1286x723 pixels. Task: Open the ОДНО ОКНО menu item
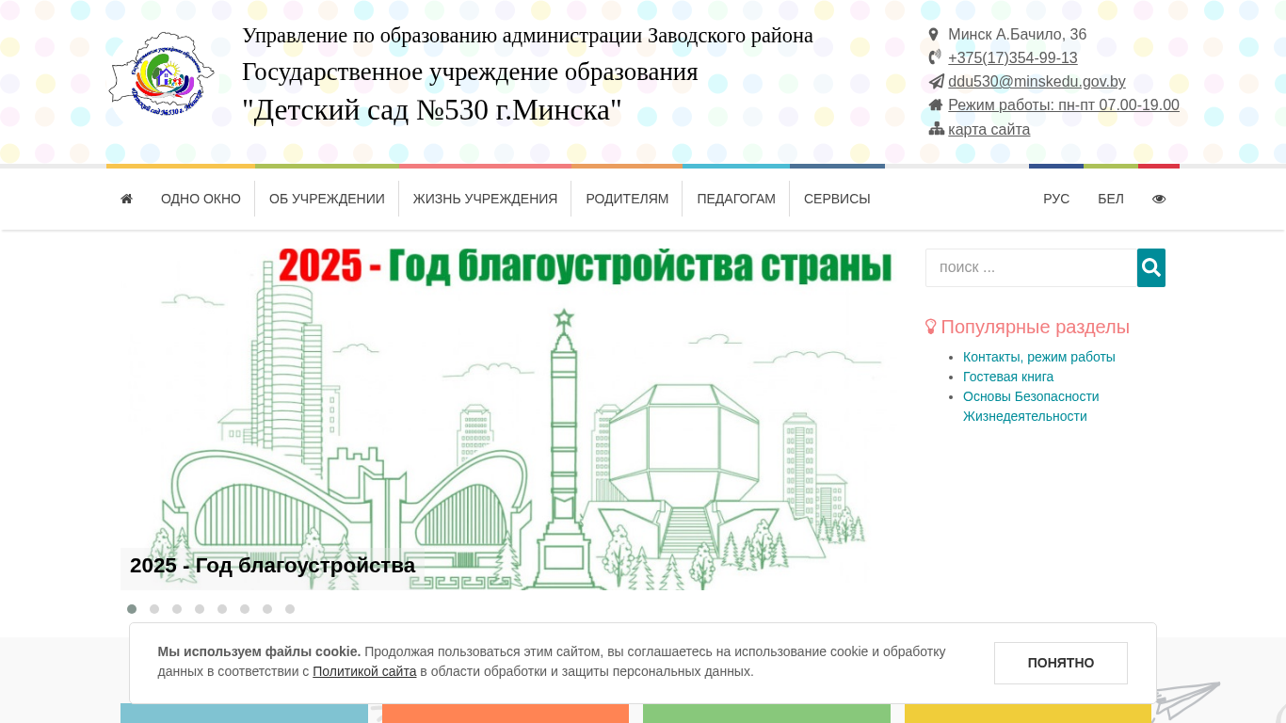point(201,199)
